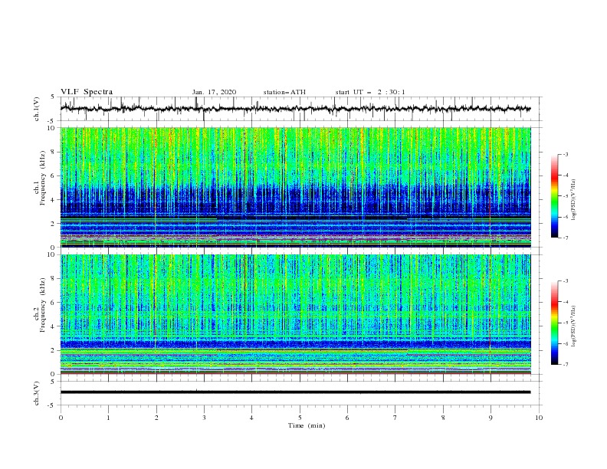Click the 'Time (min)' axis label
Viewport: 607px width, 469px height.
307,425
